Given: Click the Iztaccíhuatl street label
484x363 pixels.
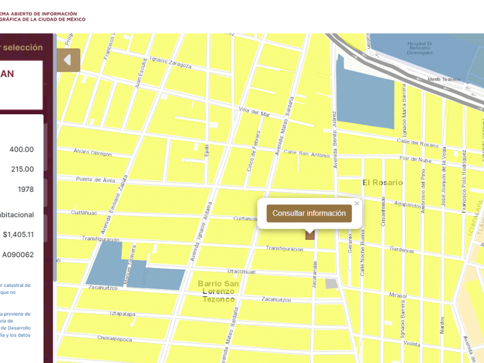Looking at the screenshot, I should (x=241, y=271).
